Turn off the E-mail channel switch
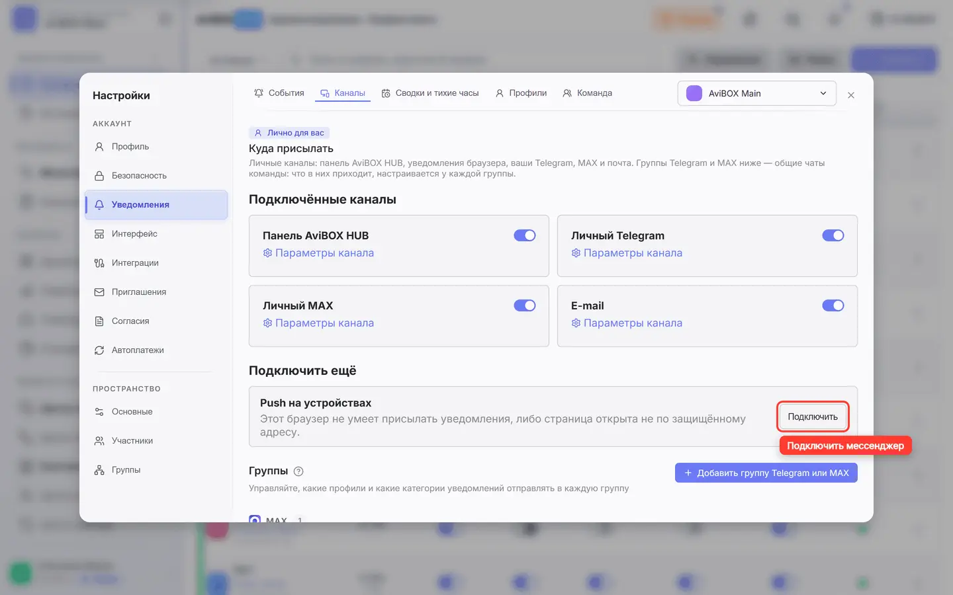Screen dimensions: 953x595 pos(833,305)
